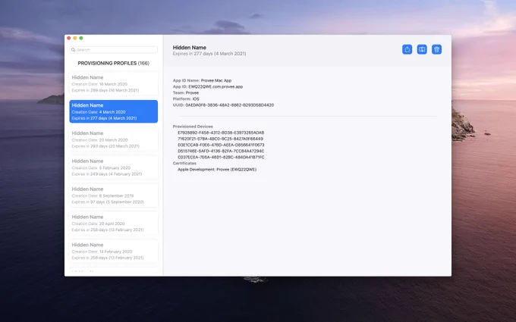Choose profile created 14 February 2020
Screen dimensions: 516x322
tap(114, 251)
